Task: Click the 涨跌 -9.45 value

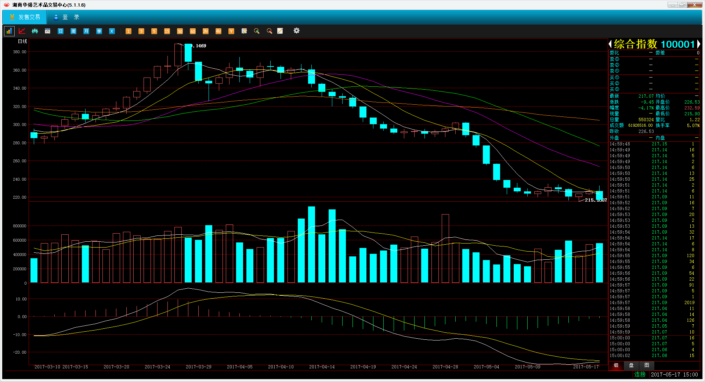Action: (647, 102)
